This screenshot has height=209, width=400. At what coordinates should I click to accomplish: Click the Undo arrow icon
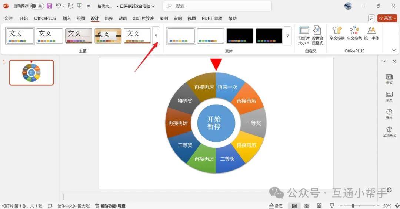coord(59,6)
